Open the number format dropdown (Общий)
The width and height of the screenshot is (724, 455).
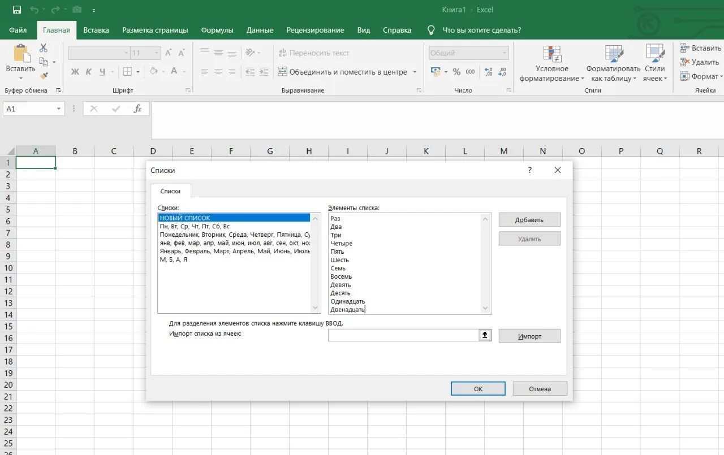tap(505, 53)
